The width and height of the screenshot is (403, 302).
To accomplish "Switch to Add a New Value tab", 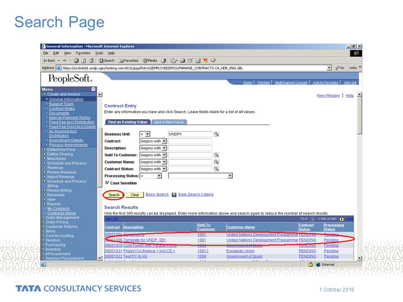I will 169,122.
